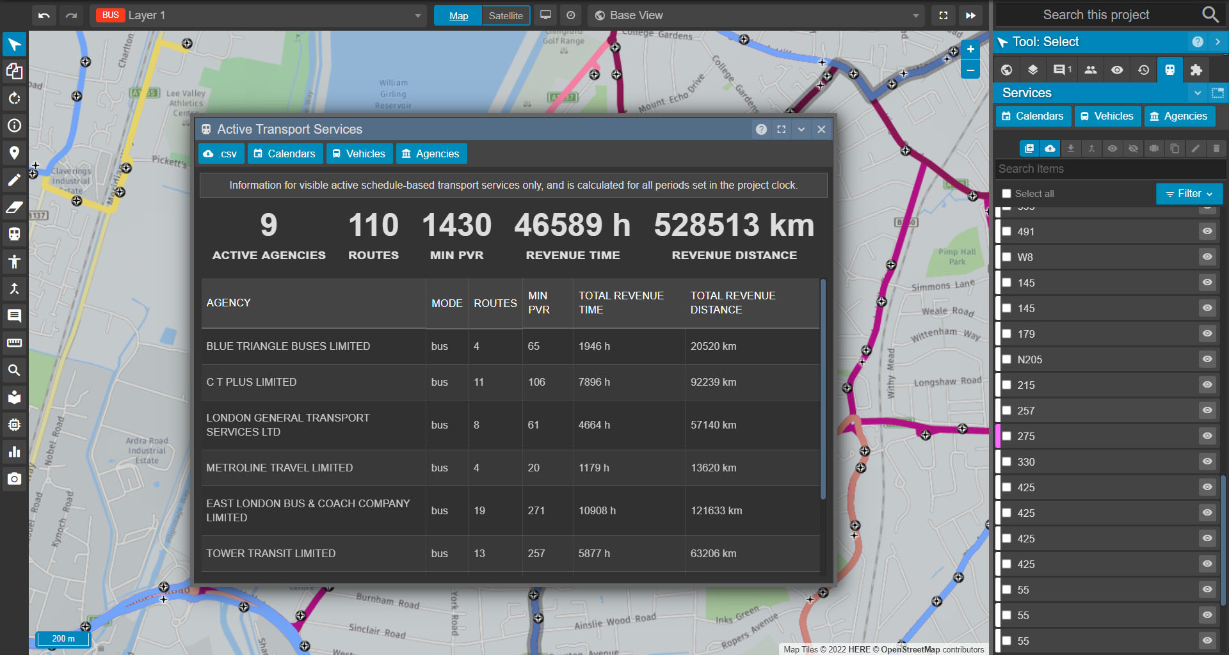Toggle visibility of service 179
The height and width of the screenshot is (655, 1229).
point(1207,333)
